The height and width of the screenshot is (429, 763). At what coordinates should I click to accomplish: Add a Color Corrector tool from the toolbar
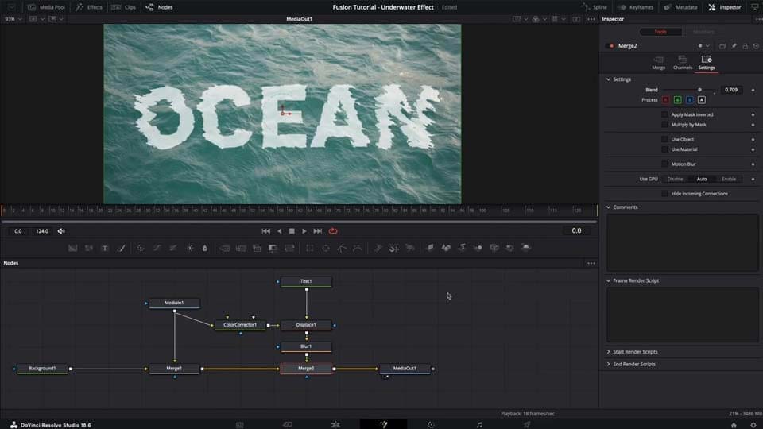click(141, 248)
